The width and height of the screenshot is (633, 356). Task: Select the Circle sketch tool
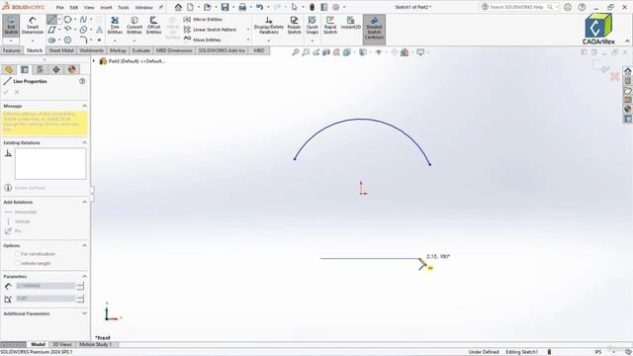67,20
